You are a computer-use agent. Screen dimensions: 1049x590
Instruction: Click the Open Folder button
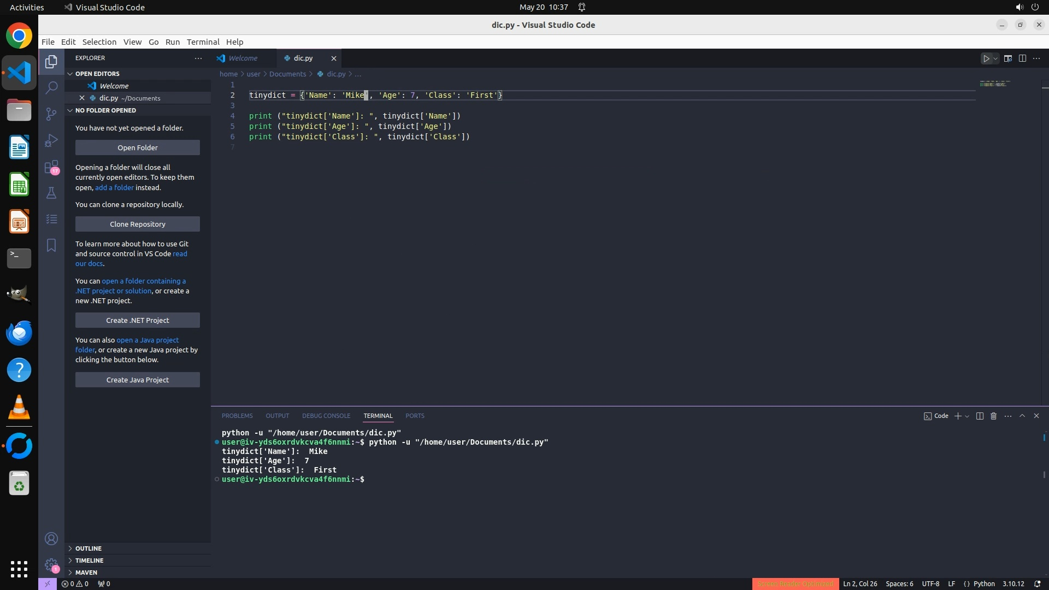pos(138,148)
